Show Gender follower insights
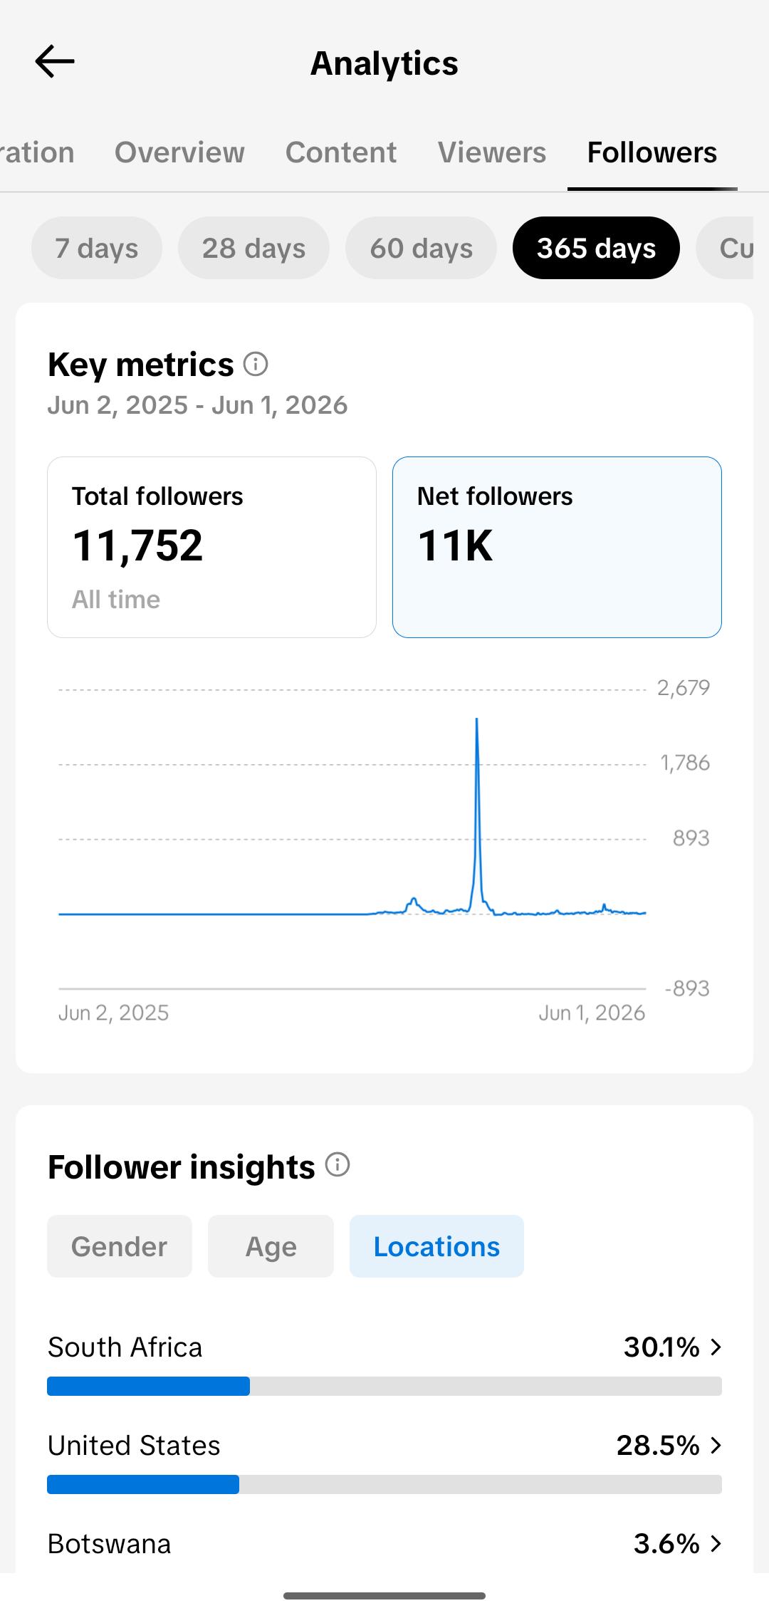This screenshot has height=1618, width=769. [x=120, y=1246]
